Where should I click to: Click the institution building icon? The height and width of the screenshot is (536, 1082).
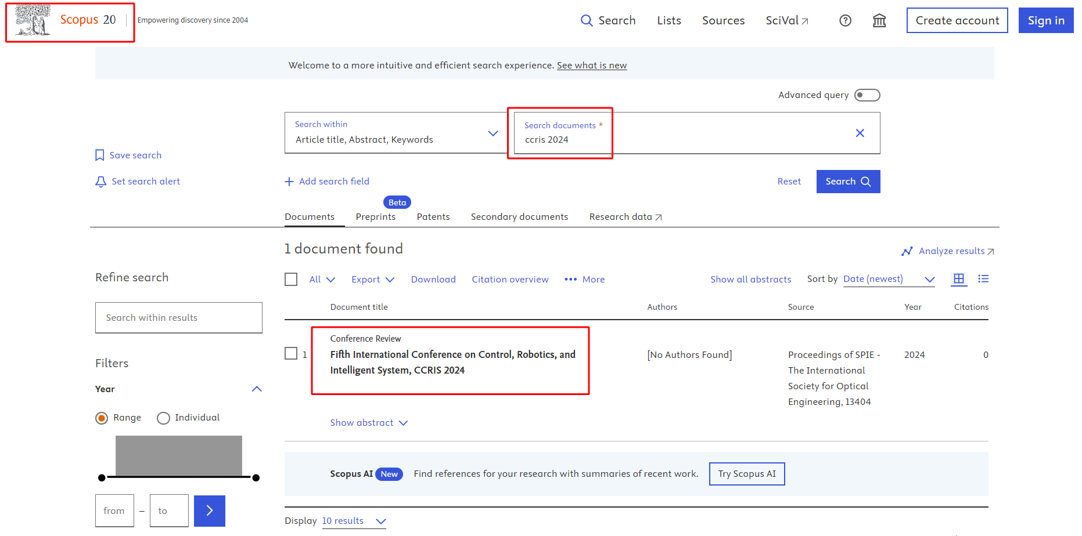tap(879, 20)
